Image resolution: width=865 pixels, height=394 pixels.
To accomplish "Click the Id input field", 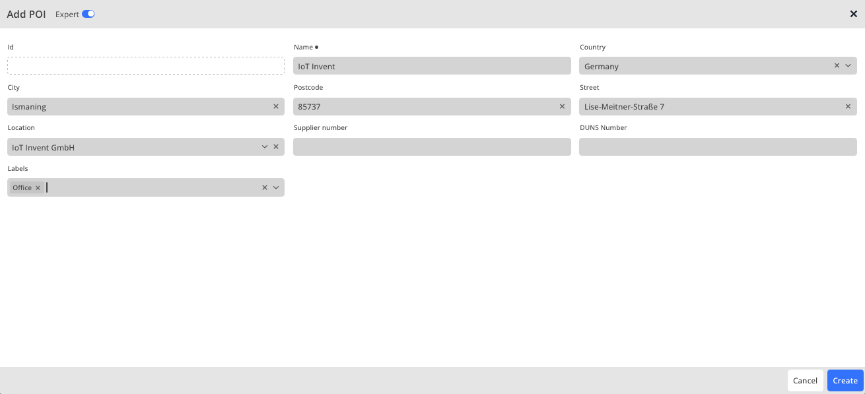I will 146,66.
